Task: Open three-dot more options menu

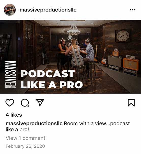Action: [133, 10]
